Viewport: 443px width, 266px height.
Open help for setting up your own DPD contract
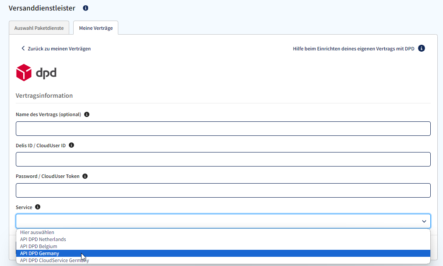pos(353,48)
